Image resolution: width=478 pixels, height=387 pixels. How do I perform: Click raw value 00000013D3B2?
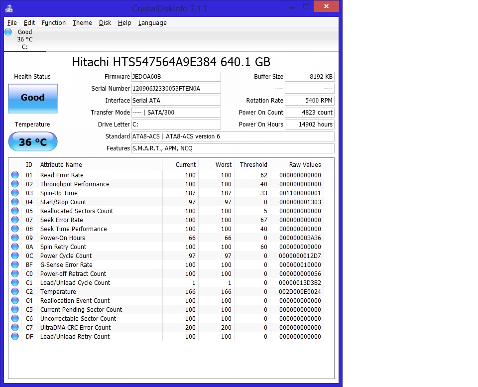click(x=300, y=283)
